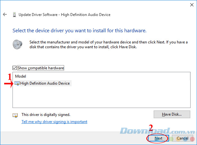Image resolution: width=197 pixels, height=145 pixels.
Task: Close the Update Driver Software window
Action: click(x=192, y=5)
